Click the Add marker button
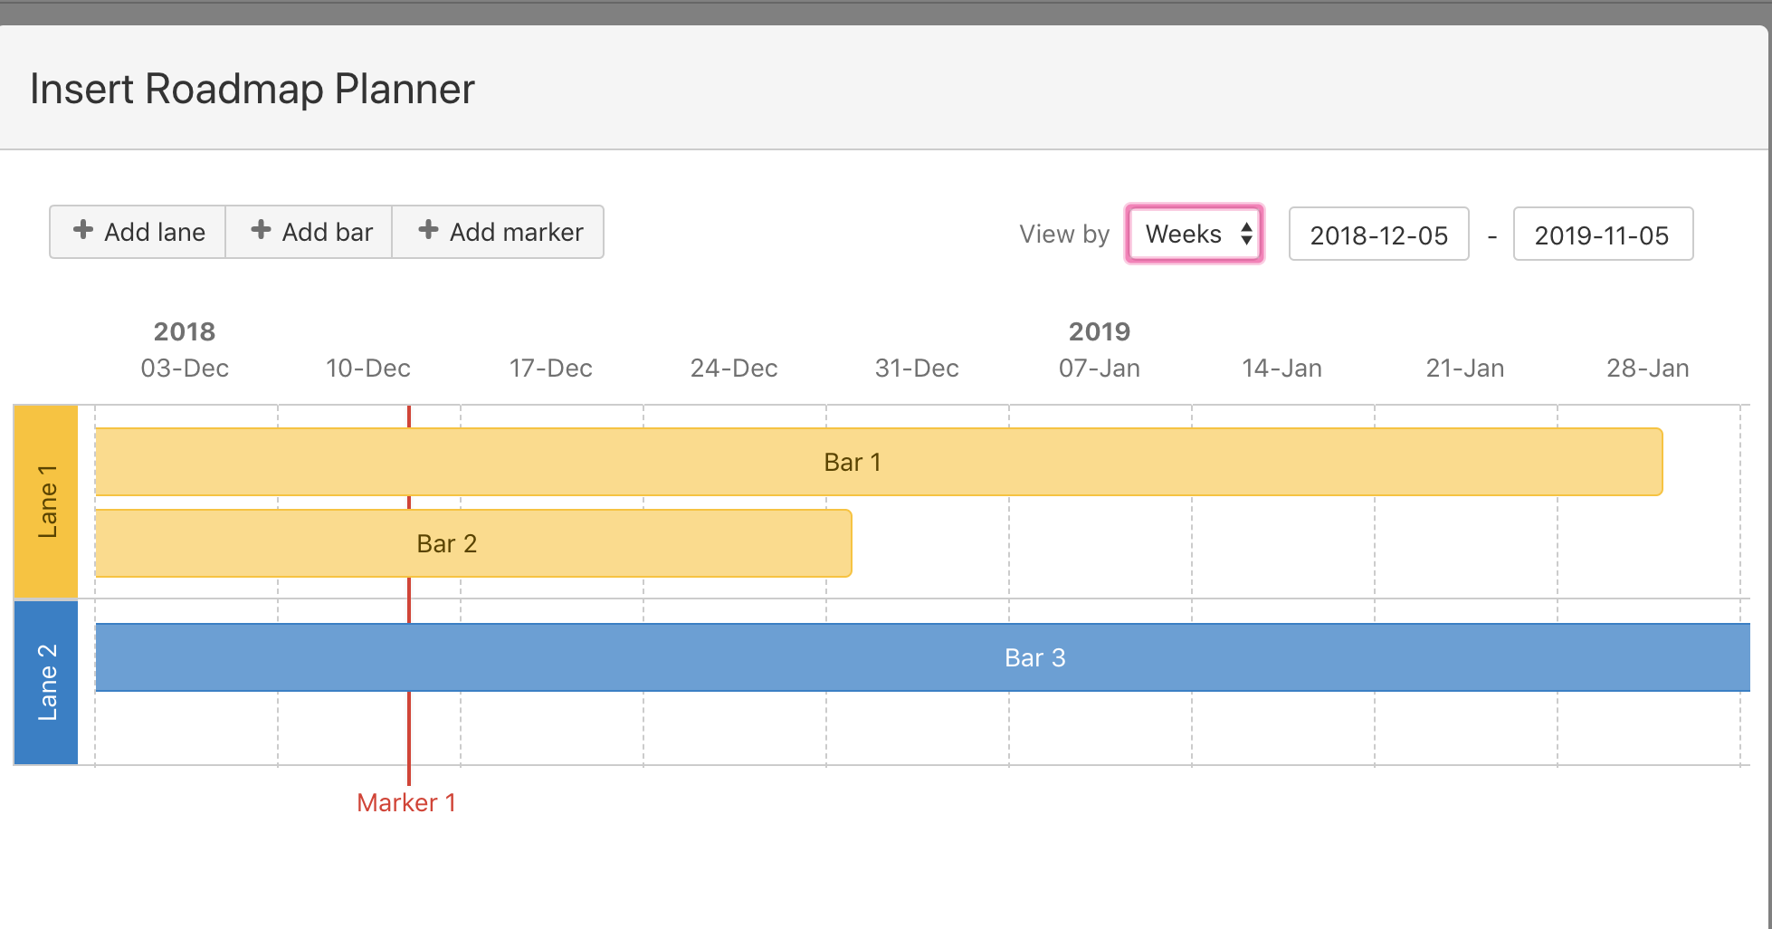This screenshot has height=929, width=1772. (499, 232)
